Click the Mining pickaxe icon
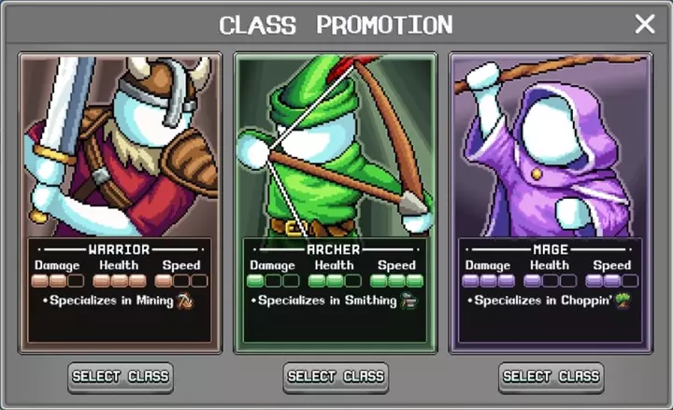 coord(185,301)
